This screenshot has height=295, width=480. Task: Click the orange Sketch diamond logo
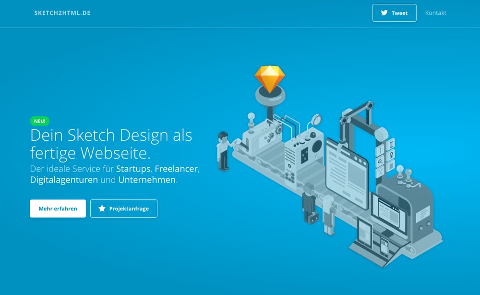tap(270, 79)
